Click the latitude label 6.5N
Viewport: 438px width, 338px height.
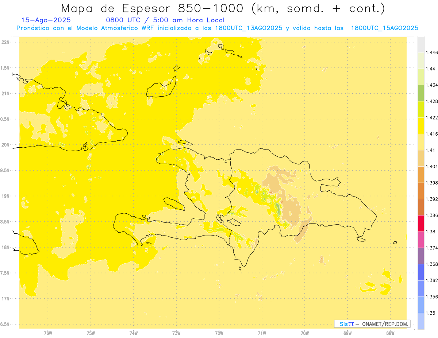click(x=5, y=325)
